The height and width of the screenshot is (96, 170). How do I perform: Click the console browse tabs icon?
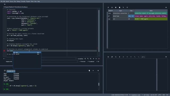tap(5, 71)
